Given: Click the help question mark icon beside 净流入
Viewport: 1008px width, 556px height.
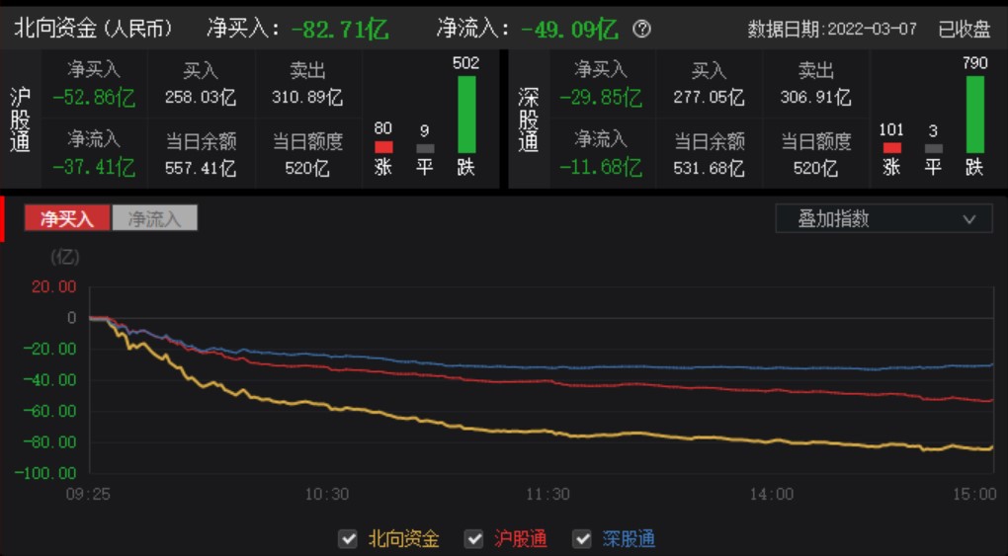Looking at the screenshot, I should click(x=642, y=29).
